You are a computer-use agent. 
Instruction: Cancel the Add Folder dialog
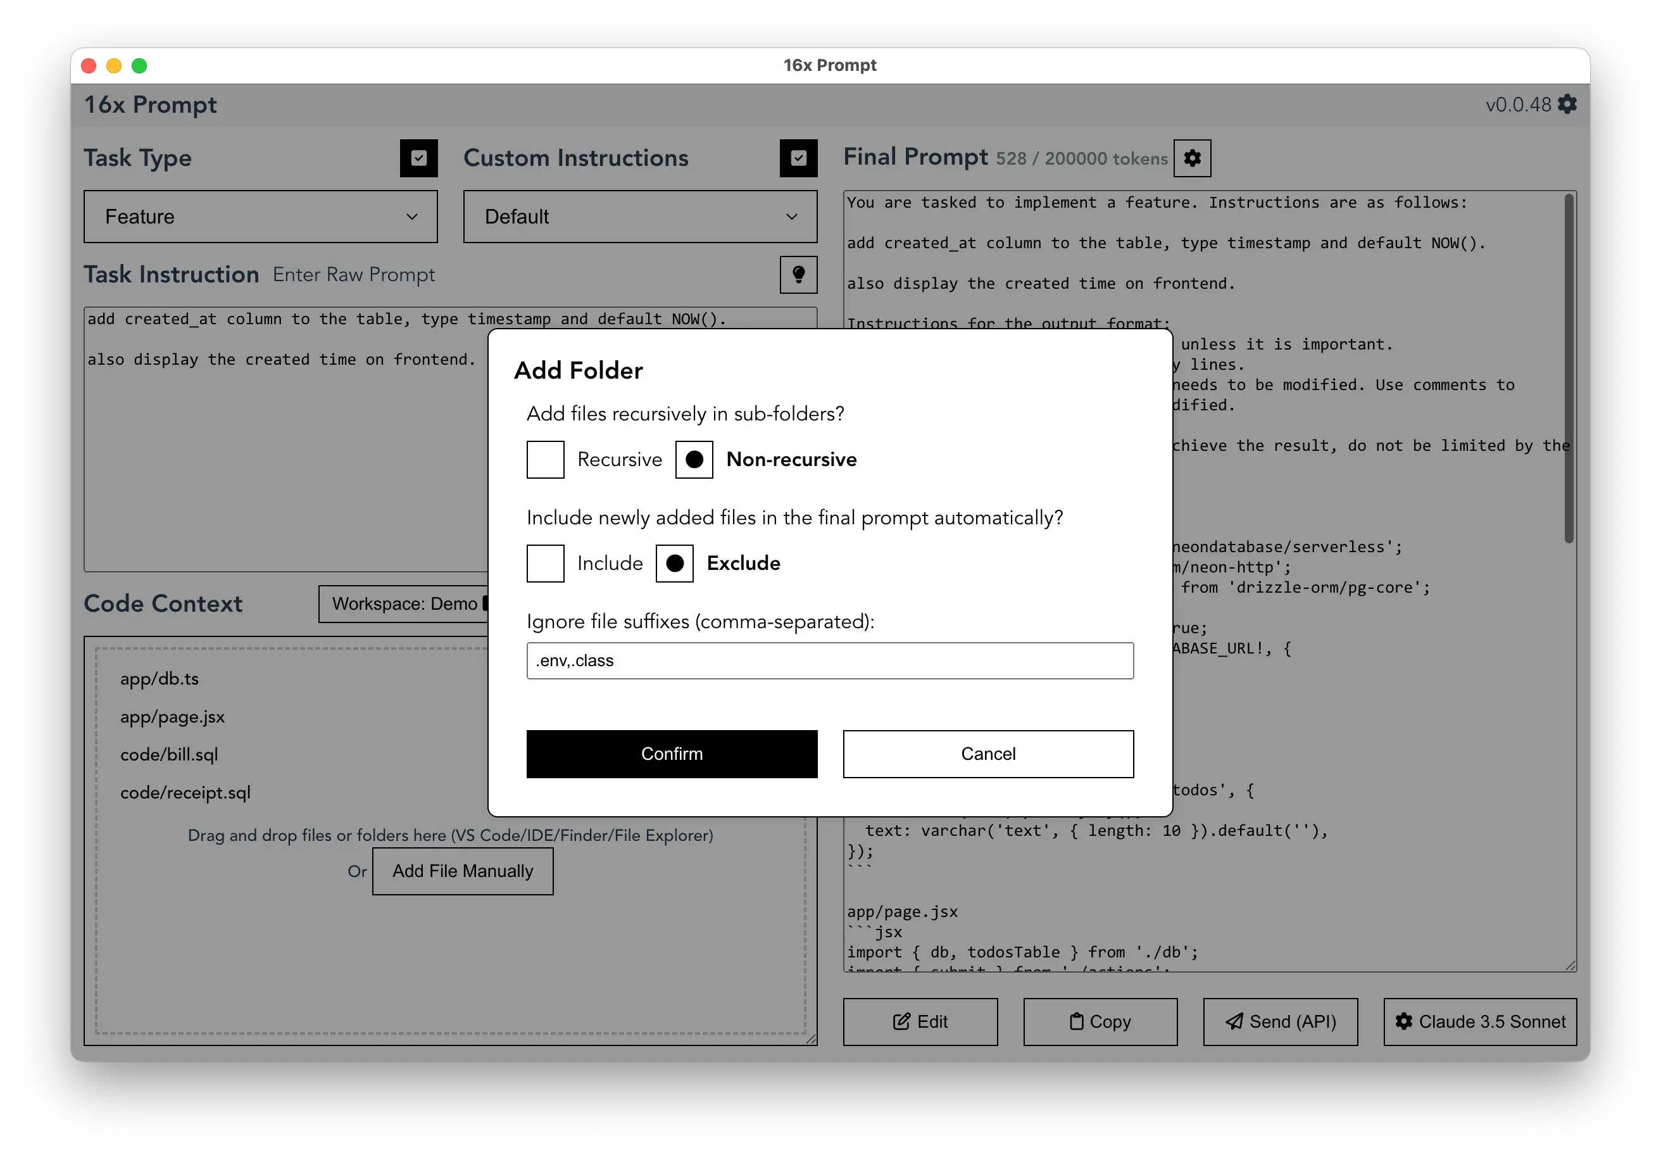click(988, 754)
